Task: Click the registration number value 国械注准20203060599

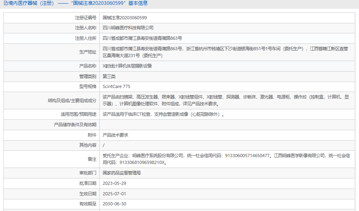Action: tap(125, 18)
